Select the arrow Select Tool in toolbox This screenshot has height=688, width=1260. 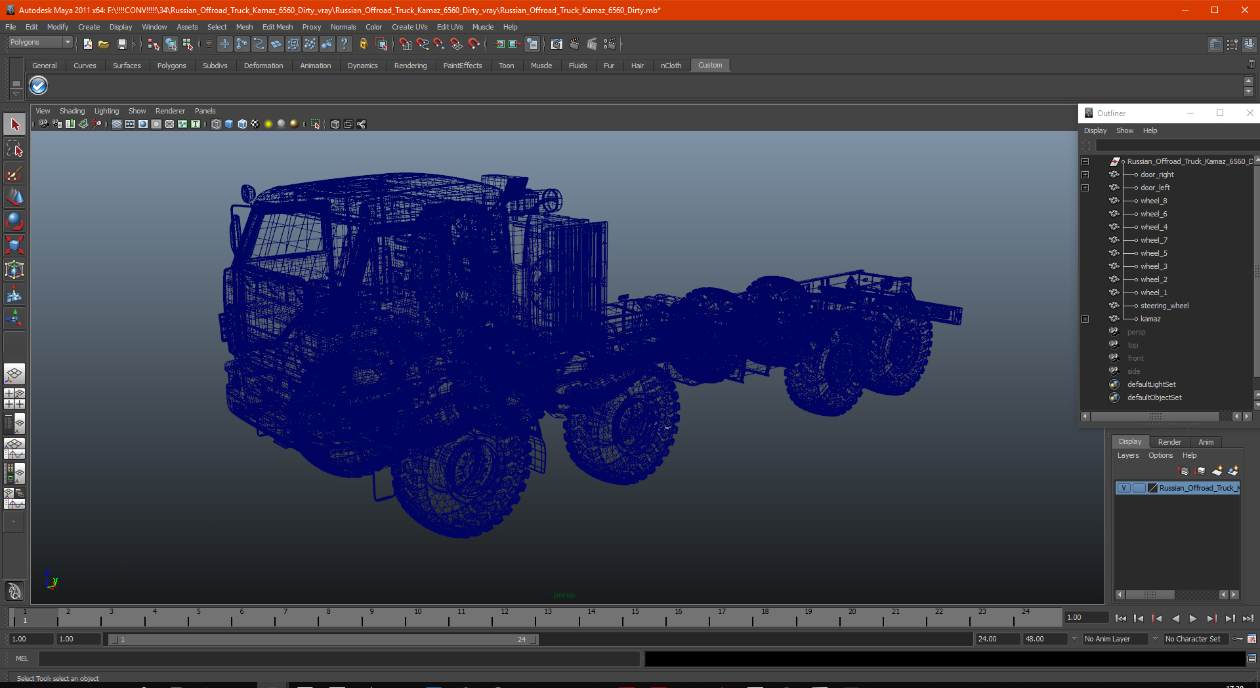pyautogui.click(x=14, y=124)
